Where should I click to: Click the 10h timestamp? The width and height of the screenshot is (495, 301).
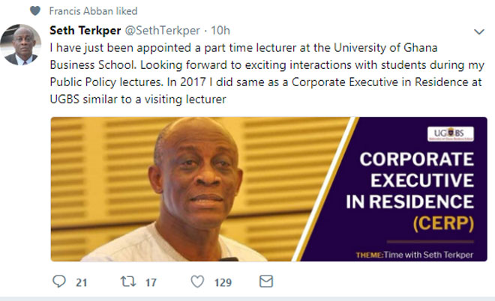point(220,31)
